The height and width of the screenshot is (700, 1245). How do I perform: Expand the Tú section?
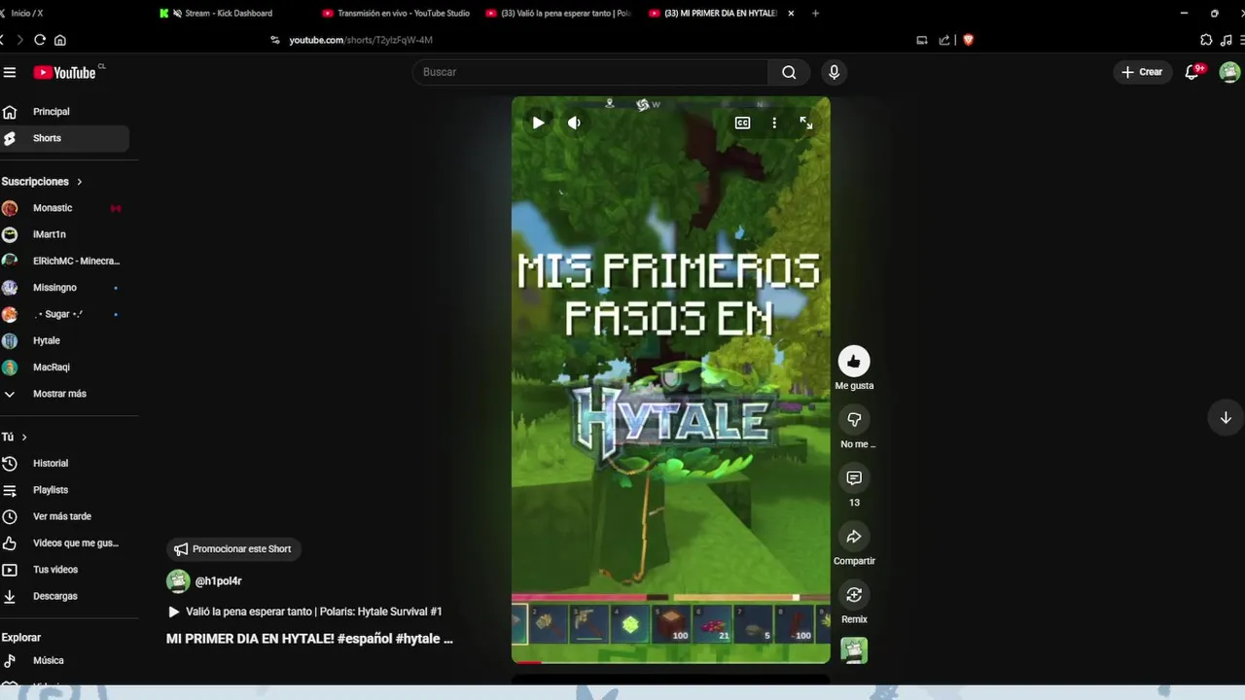click(15, 437)
